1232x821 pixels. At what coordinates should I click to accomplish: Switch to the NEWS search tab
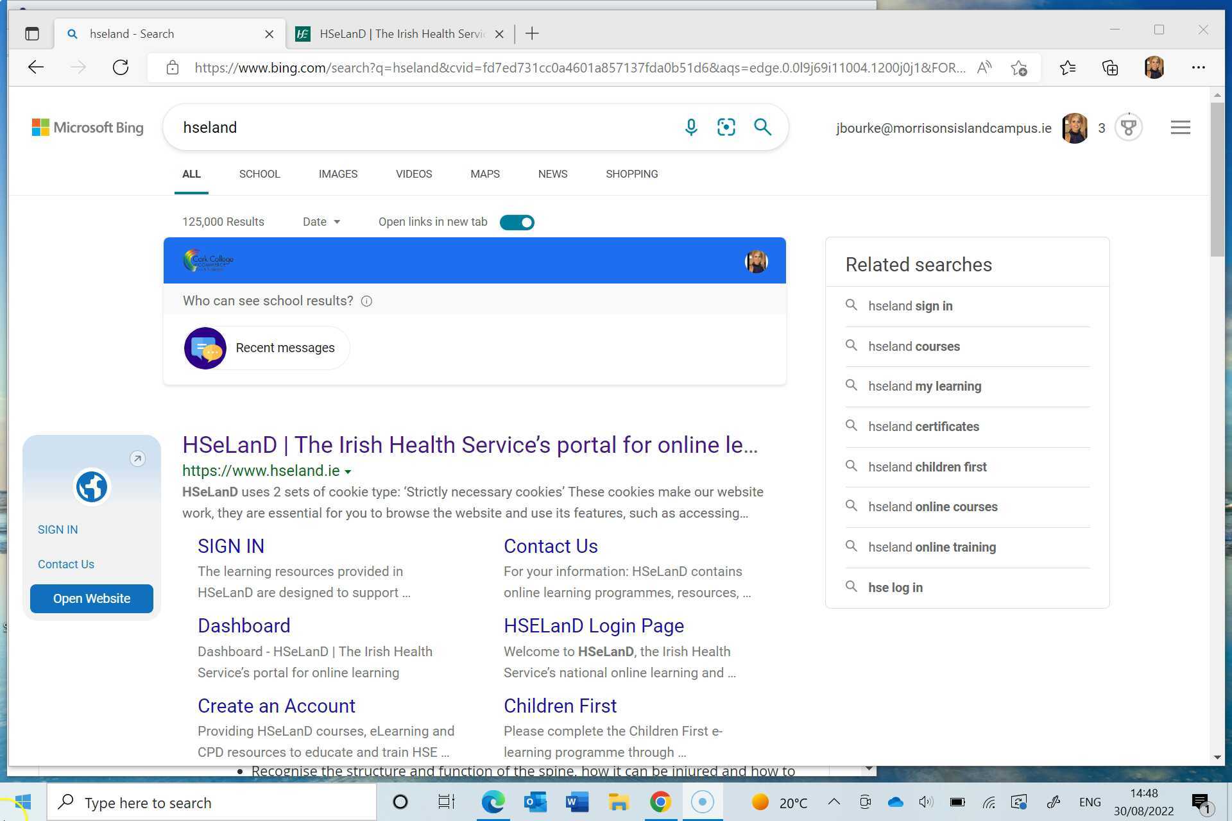click(552, 174)
